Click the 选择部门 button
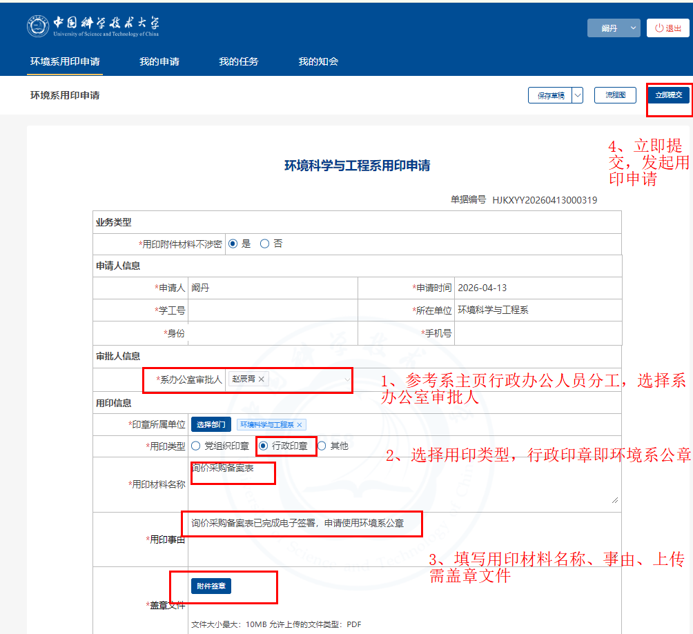This screenshot has width=693, height=634. pyautogui.click(x=211, y=425)
